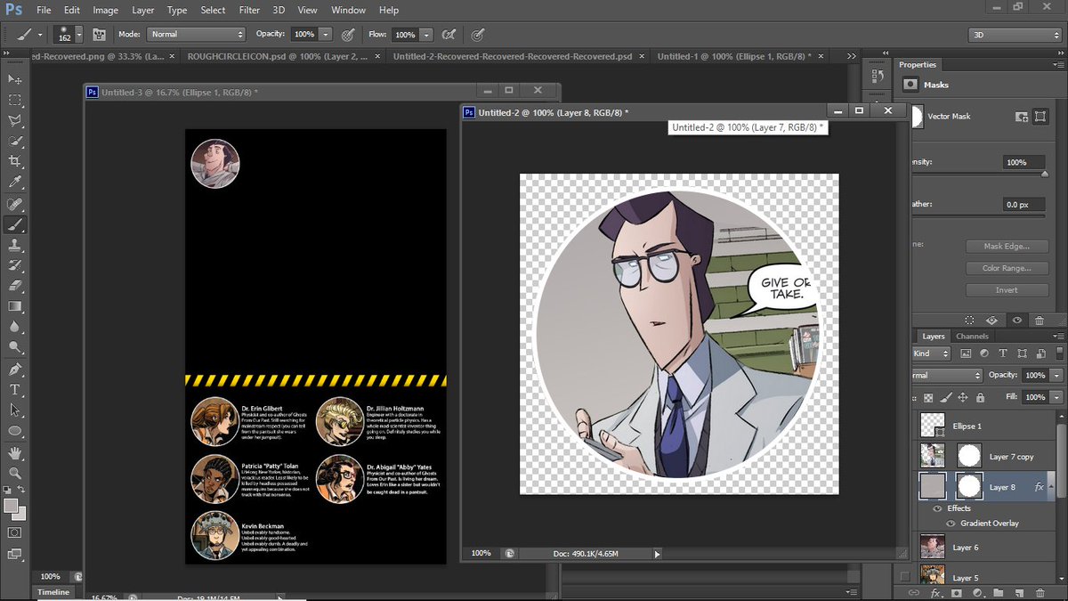1068x601 pixels.
Task: Collapse Layer 8 effects list arrow
Action: [1052, 487]
